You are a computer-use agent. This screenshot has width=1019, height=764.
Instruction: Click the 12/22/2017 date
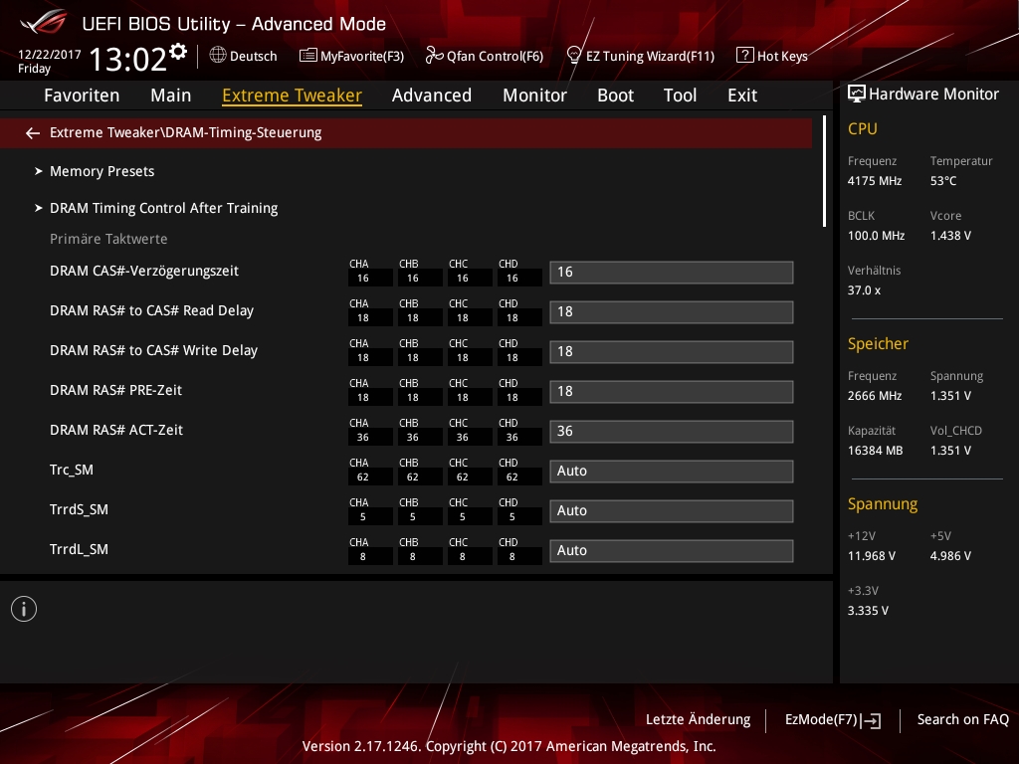tap(50, 55)
